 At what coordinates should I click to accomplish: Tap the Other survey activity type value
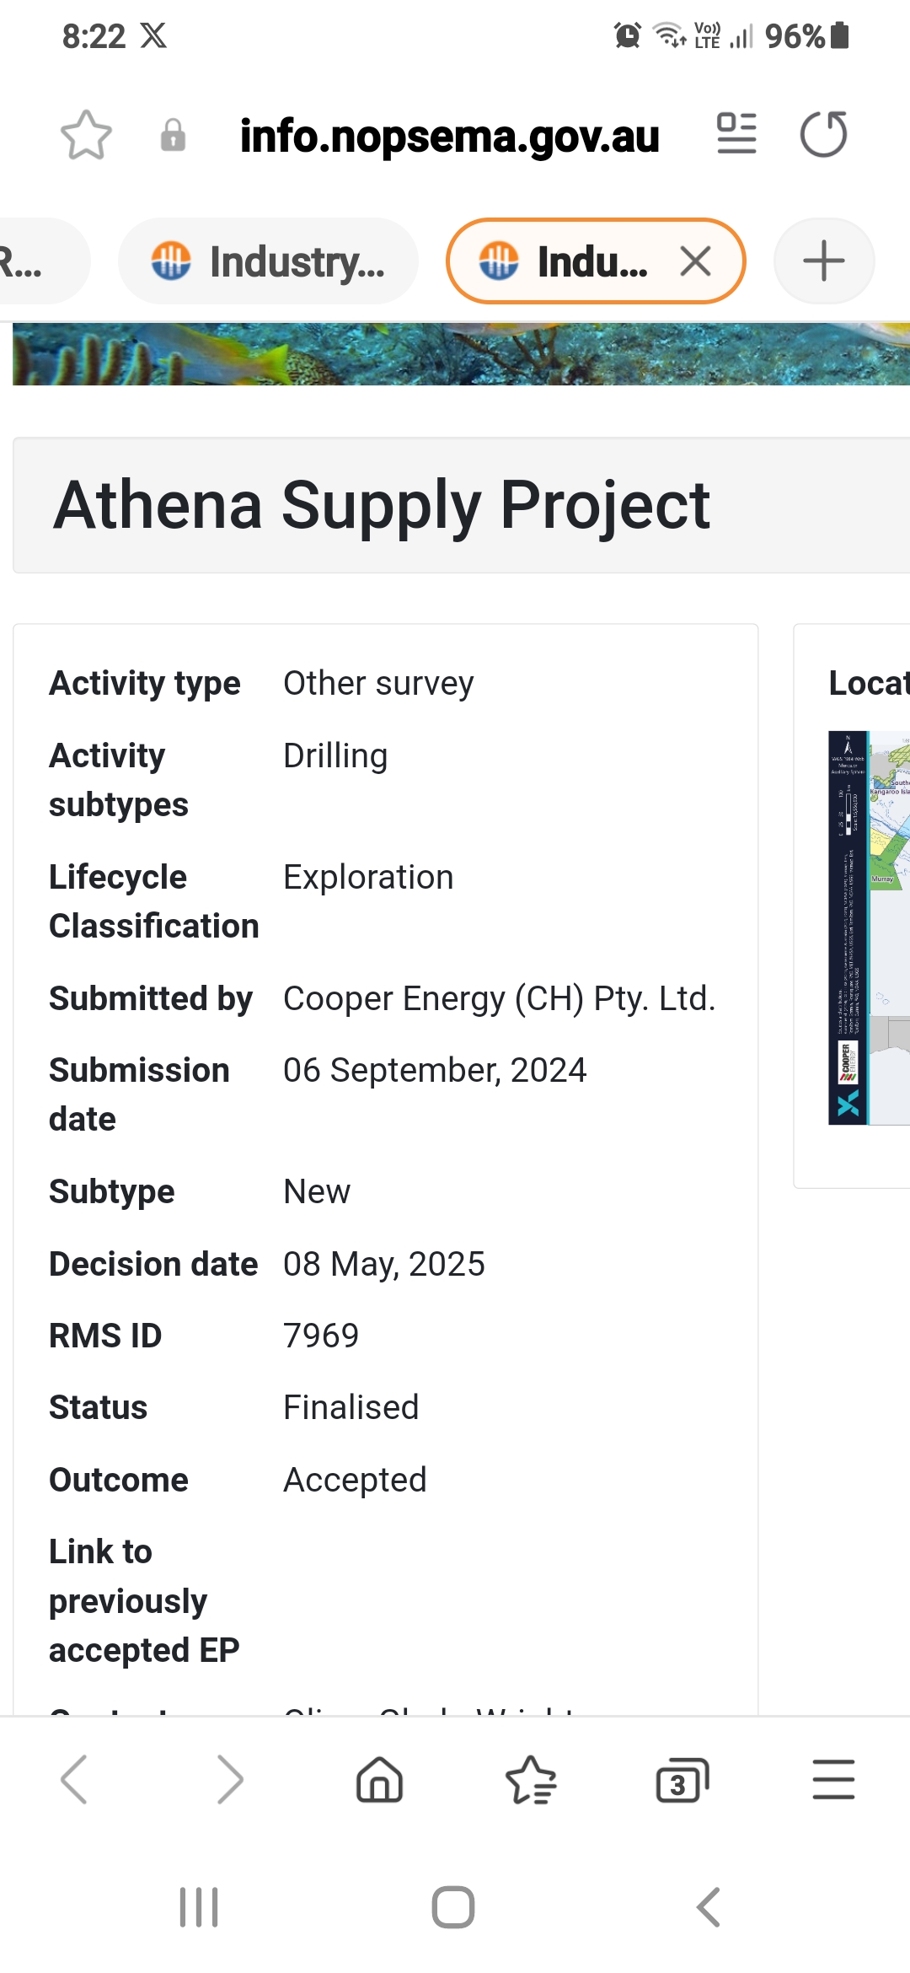pyautogui.click(x=378, y=683)
